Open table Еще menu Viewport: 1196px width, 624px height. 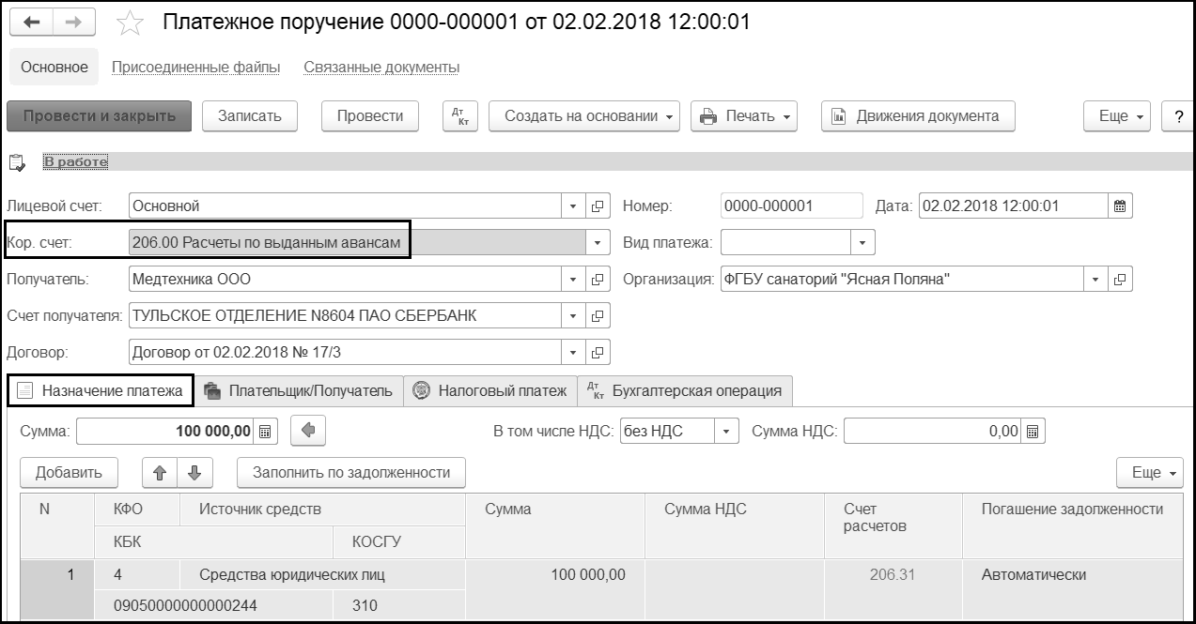[x=1150, y=472]
